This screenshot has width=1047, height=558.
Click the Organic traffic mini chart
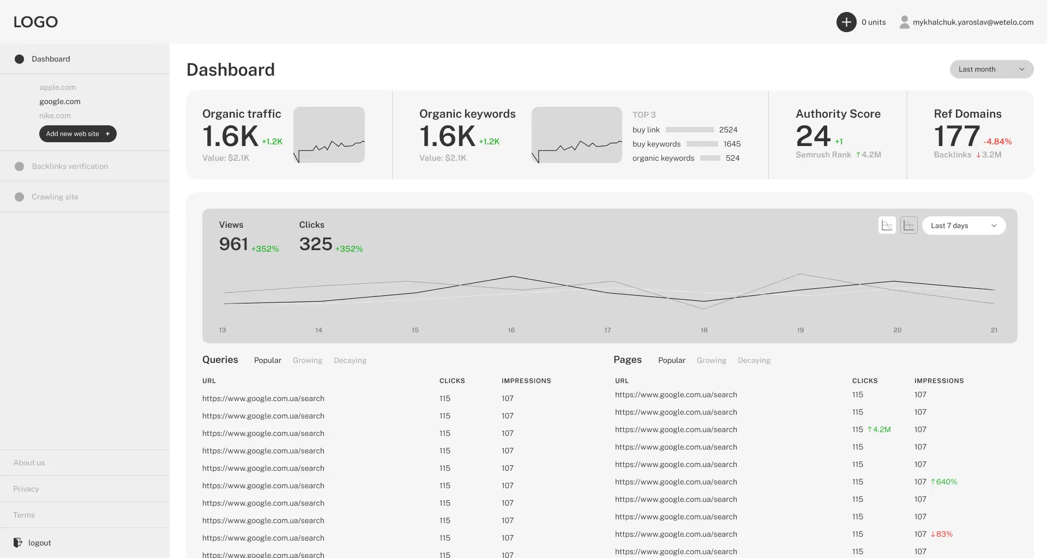329,135
